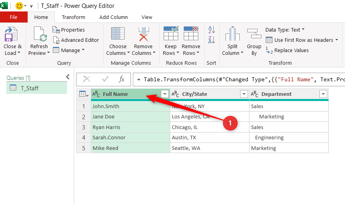Click the Group By button

coord(254,42)
